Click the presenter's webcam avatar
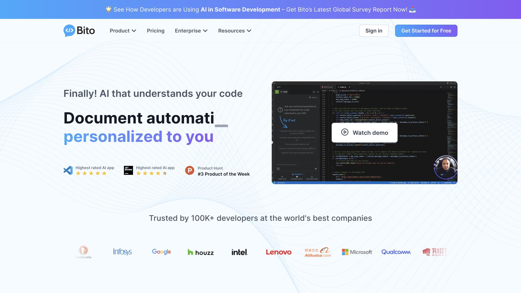 445,168
